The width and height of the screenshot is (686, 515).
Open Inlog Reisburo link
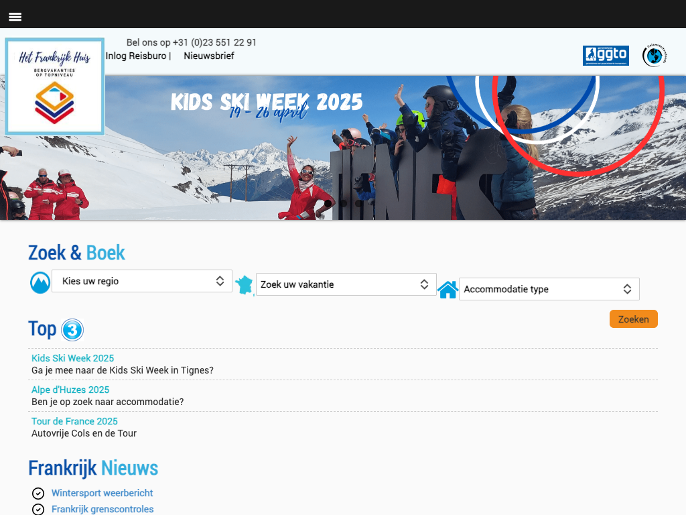136,56
